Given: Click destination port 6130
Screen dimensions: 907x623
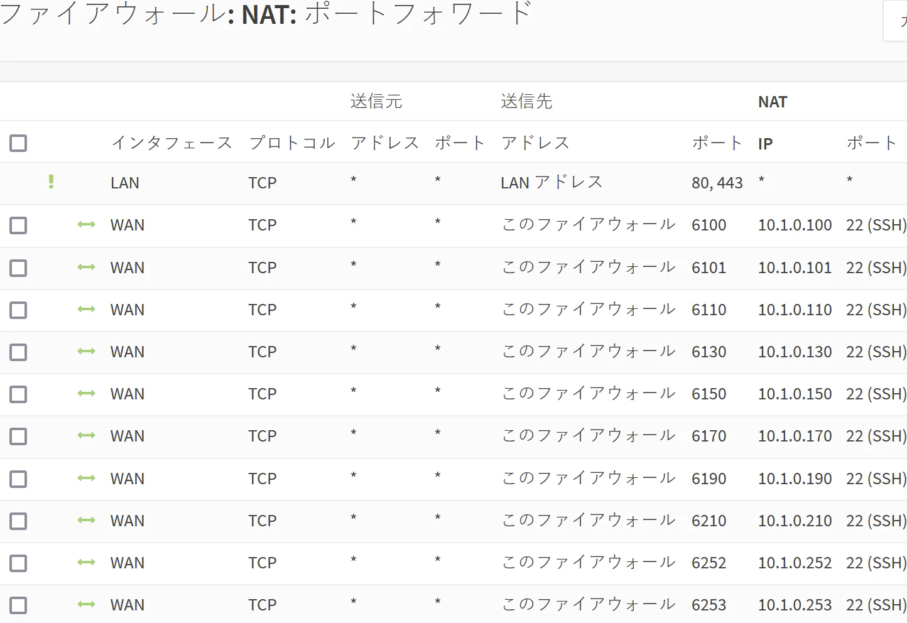Looking at the screenshot, I should 709,352.
